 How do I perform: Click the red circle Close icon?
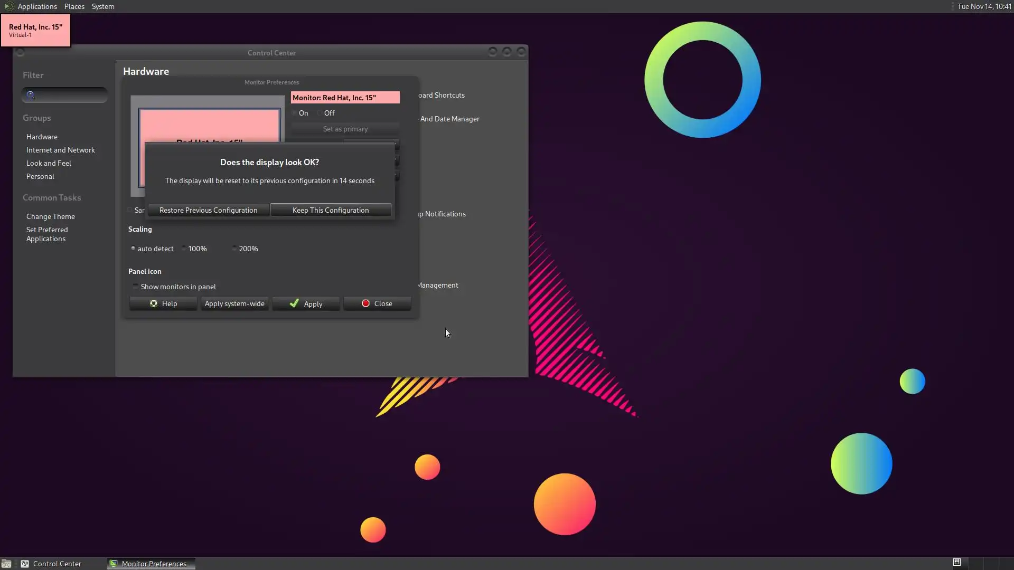point(365,303)
